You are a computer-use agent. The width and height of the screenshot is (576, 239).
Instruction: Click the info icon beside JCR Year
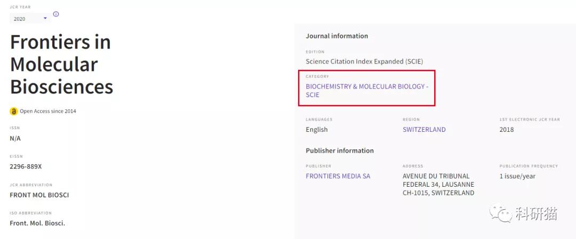(x=56, y=14)
